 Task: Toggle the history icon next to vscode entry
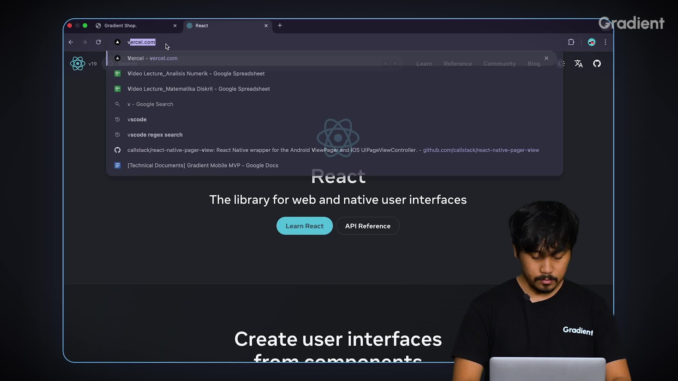[x=117, y=119]
